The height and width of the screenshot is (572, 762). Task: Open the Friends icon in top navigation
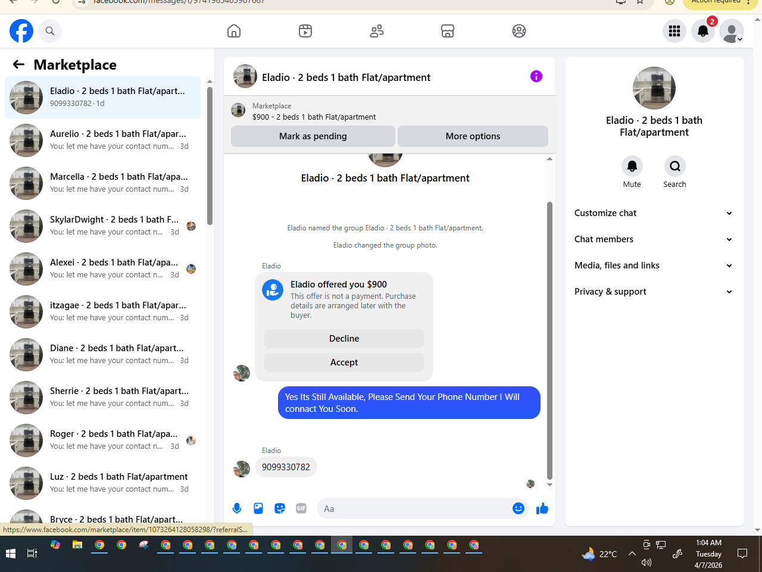(x=377, y=31)
